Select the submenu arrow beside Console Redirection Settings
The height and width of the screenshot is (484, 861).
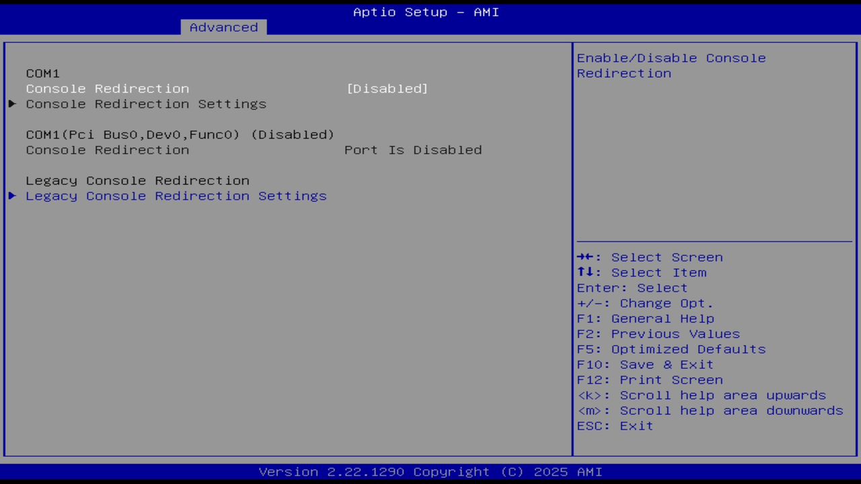(11, 104)
